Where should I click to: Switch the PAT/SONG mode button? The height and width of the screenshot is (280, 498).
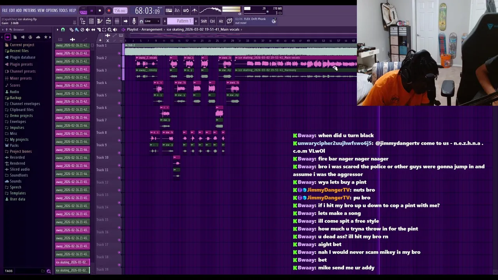pyautogui.click(x=83, y=10)
